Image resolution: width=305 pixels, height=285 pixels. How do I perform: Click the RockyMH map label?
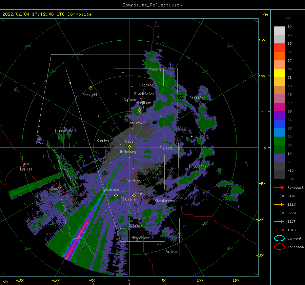coord(89,95)
